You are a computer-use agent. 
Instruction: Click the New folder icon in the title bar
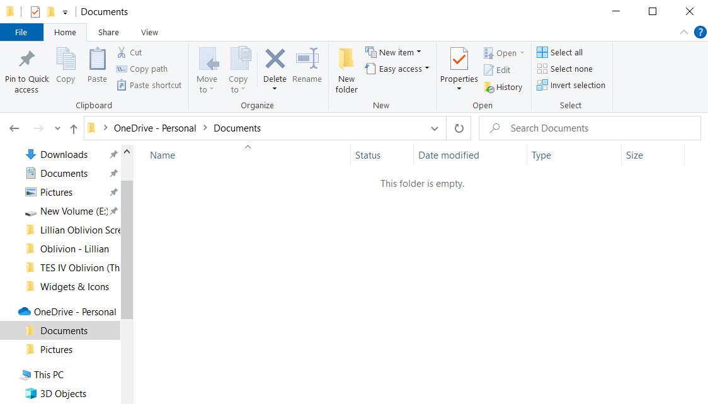[51, 12]
